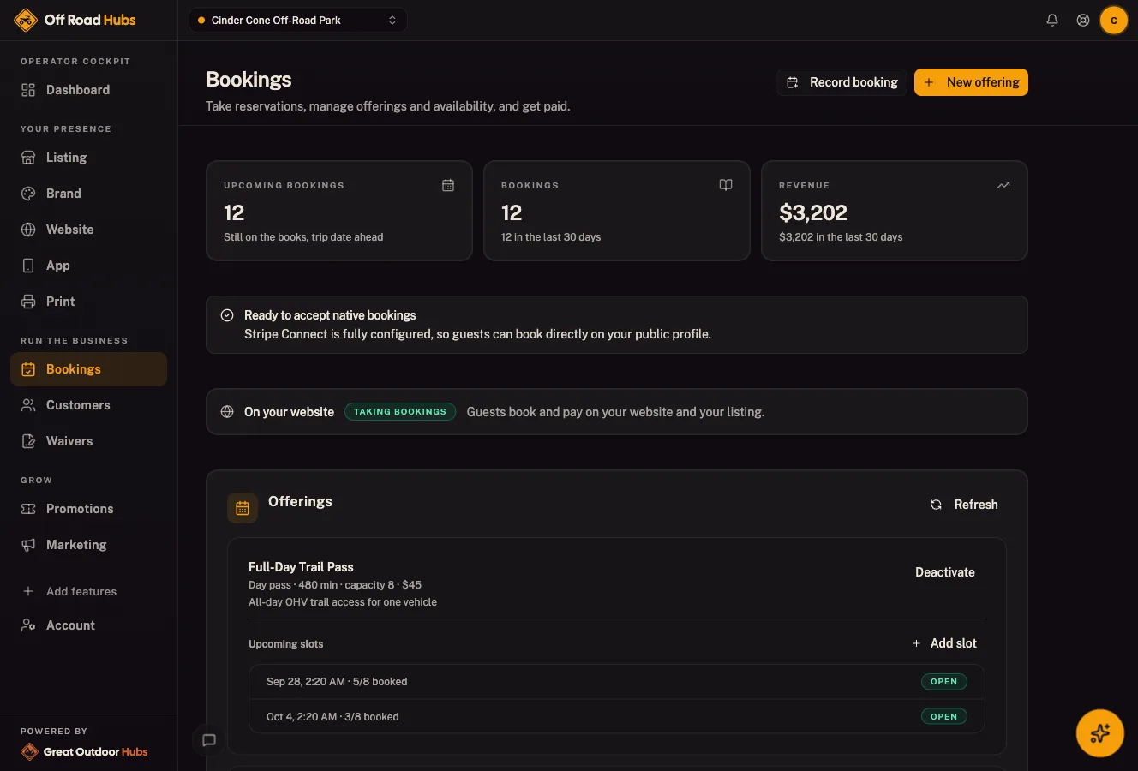This screenshot has width=1138, height=771.
Task: Click the trend arrow icon in Revenue card
Action: click(x=1003, y=185)
